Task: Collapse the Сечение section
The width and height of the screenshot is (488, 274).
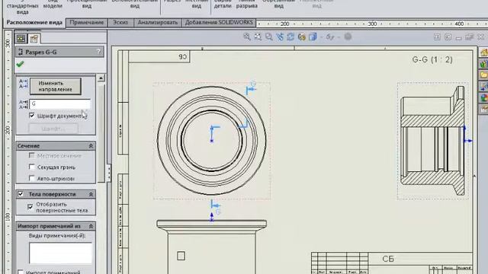Action: pos(91,145)
